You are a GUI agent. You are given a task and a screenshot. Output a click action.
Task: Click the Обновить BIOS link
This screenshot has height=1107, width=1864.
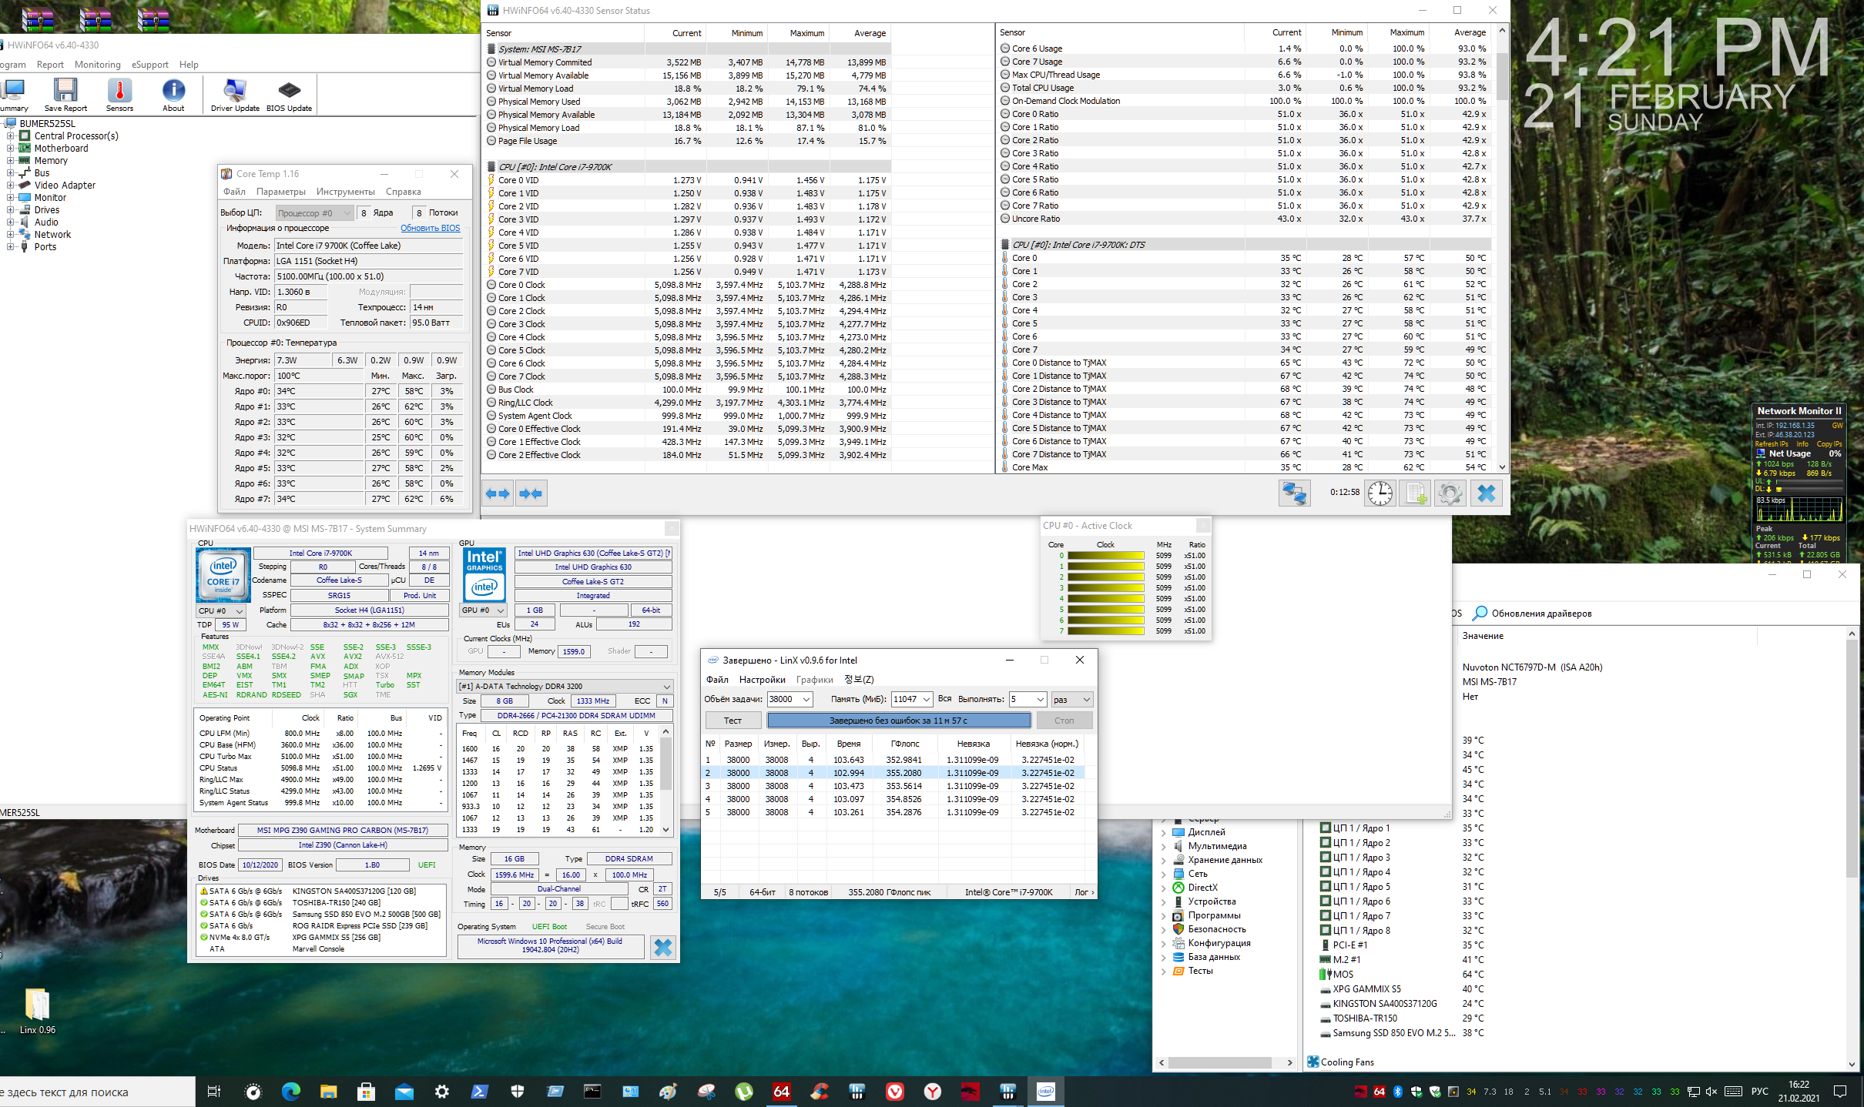pos(430,228)
